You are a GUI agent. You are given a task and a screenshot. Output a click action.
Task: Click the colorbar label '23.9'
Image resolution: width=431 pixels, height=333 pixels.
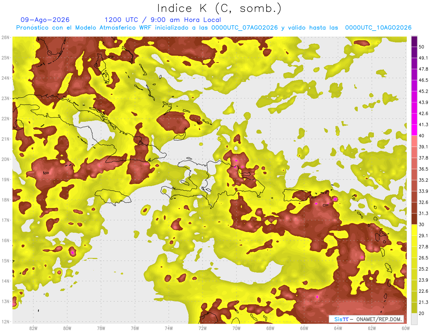(423, 280)
